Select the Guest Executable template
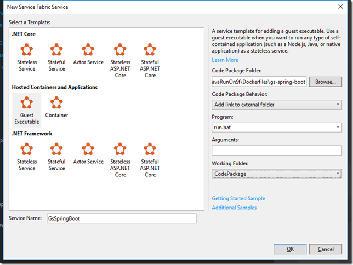 pos(27,110)
